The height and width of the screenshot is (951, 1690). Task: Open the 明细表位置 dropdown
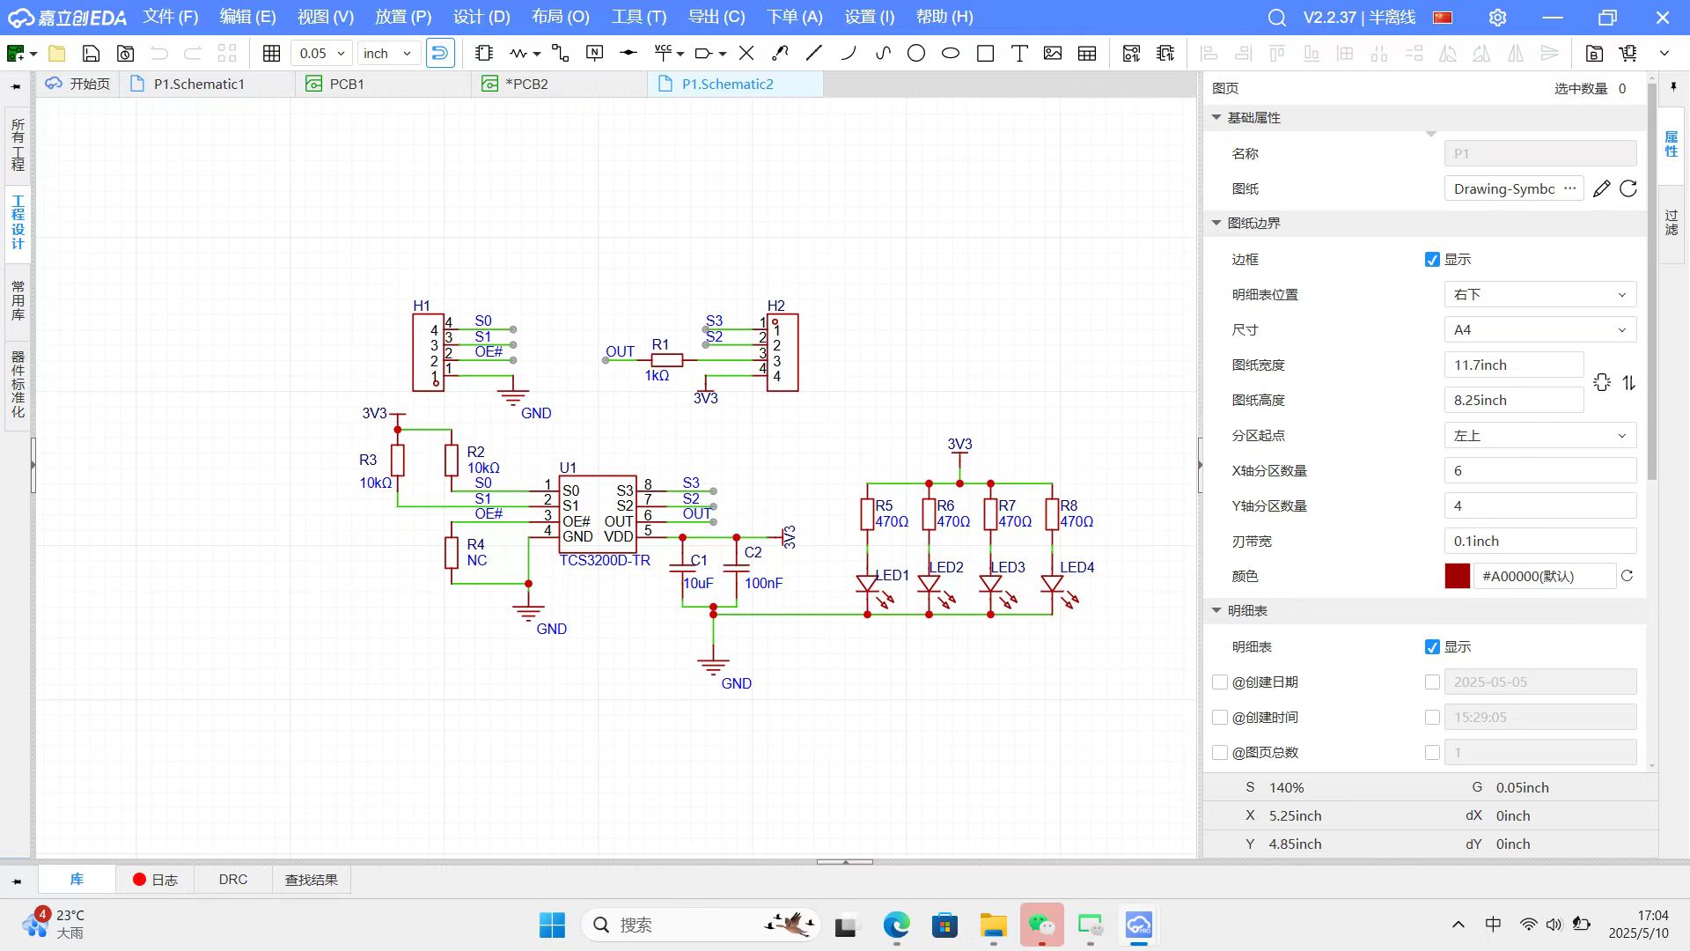(x=1539, y=295)
